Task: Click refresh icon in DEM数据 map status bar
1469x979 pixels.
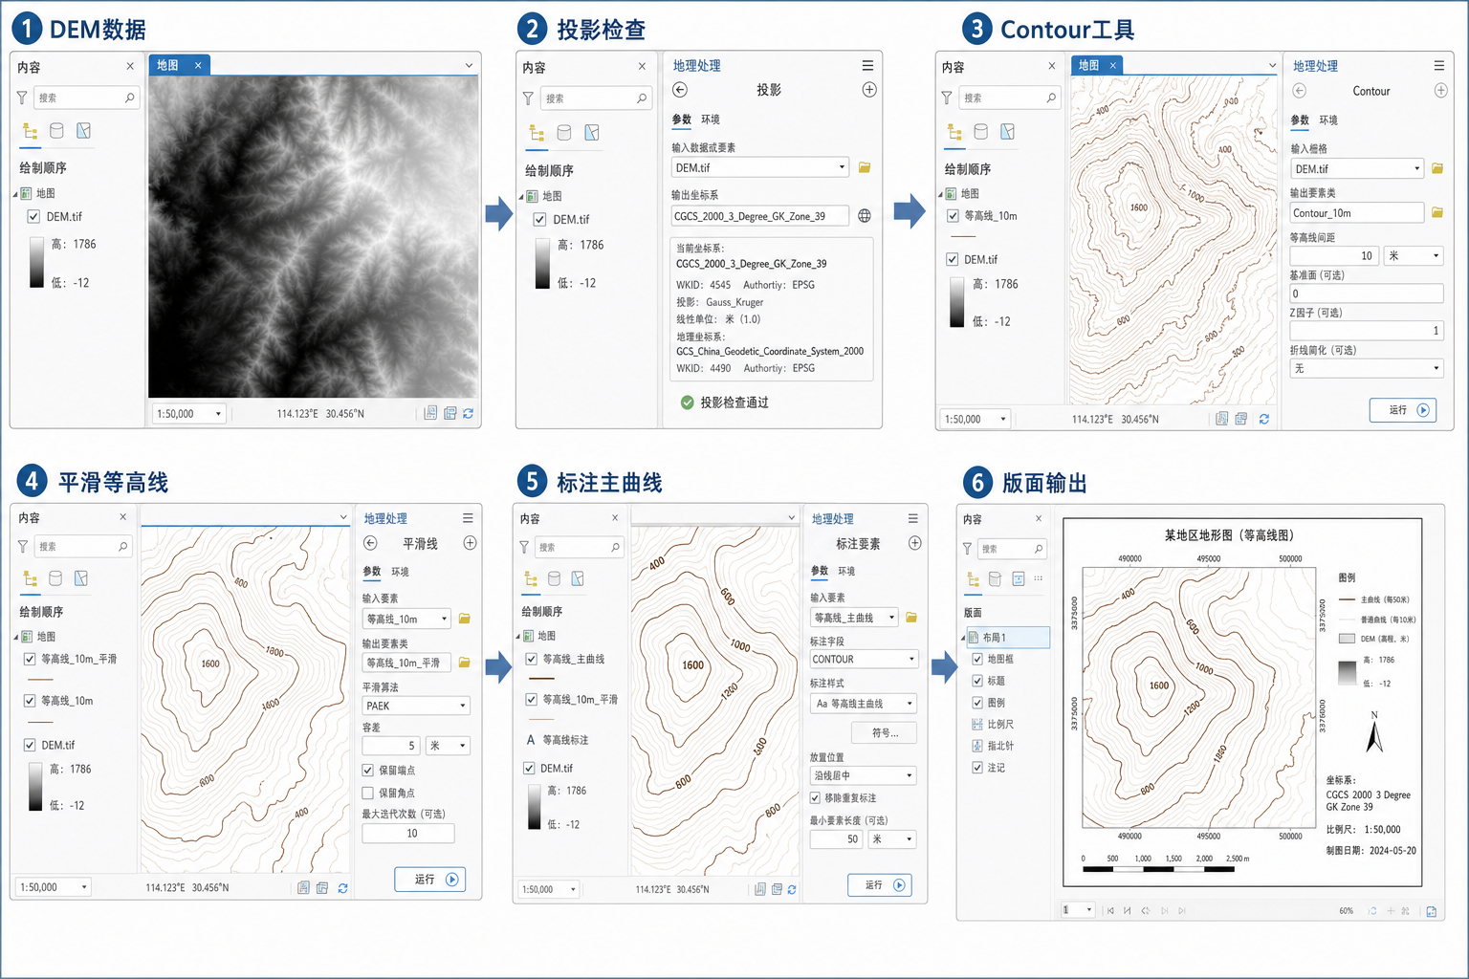Action: (x=468, y=413)
